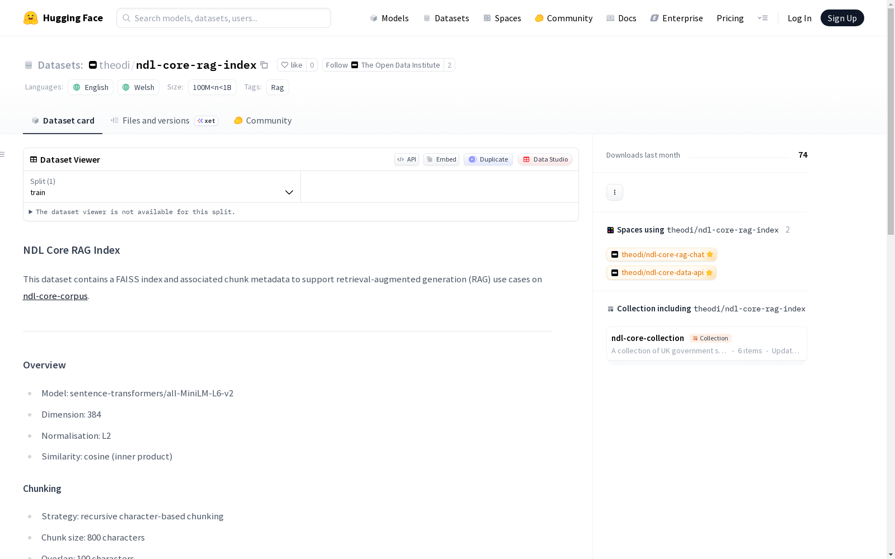This screenshot has height=559, width=895.
Task: Click the follower count number 2
Action: (449, 65)
